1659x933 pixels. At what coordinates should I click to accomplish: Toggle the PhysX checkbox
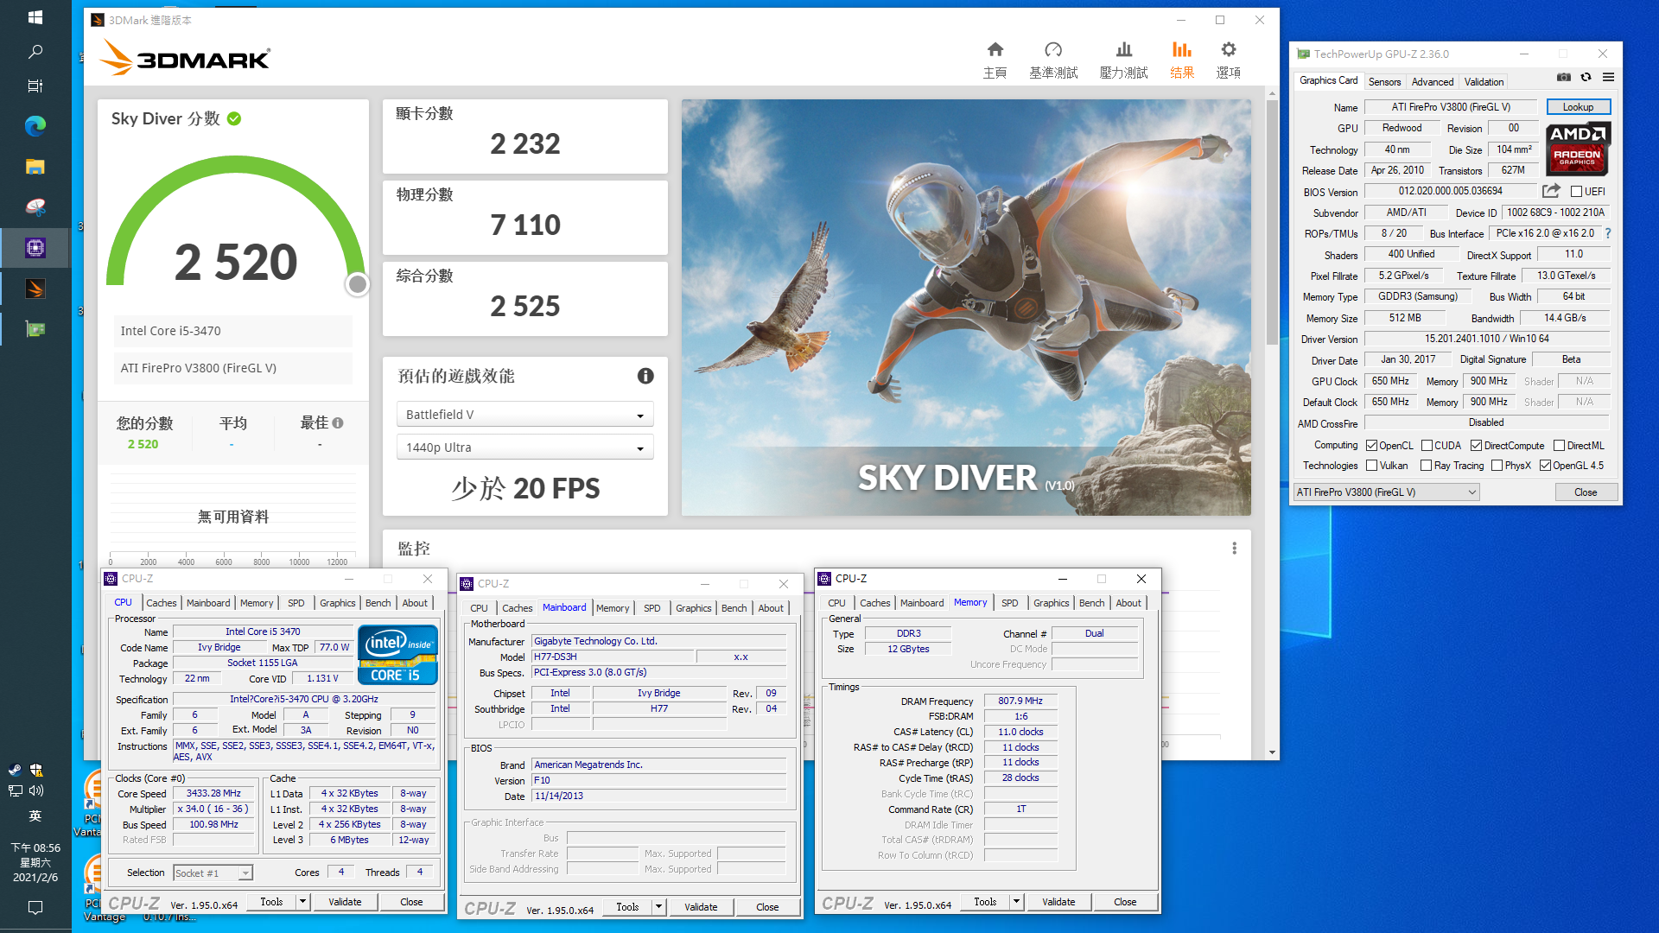pos(1497,466)
